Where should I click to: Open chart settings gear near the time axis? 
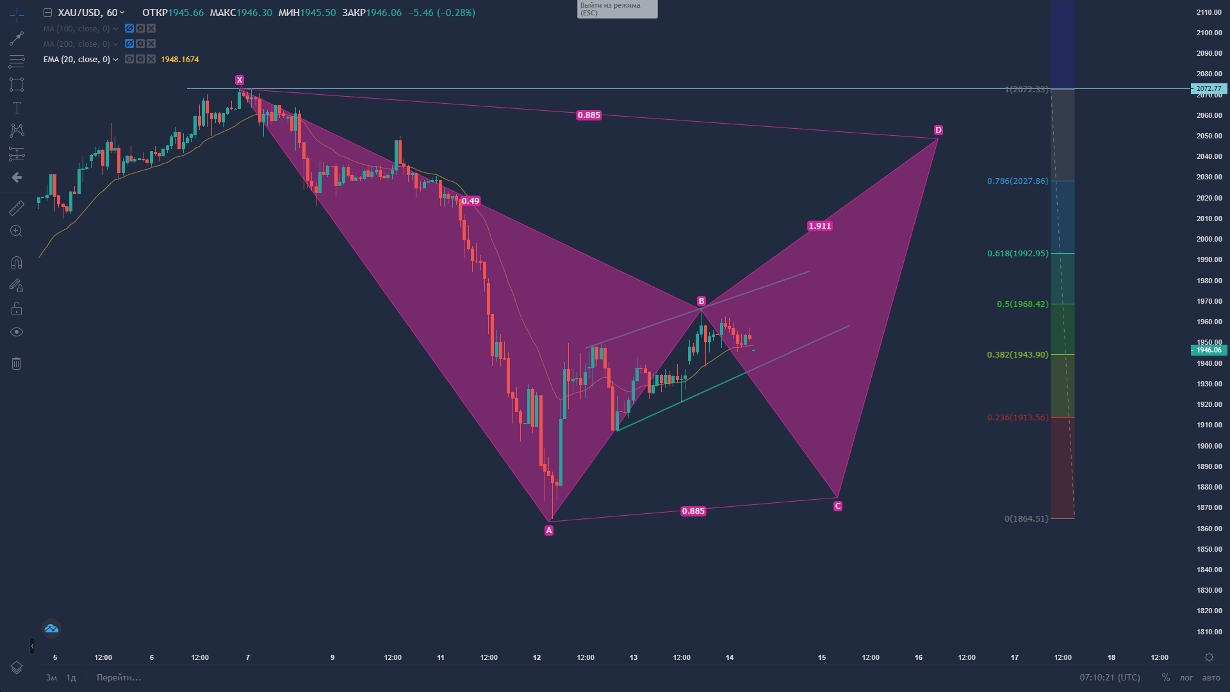1209,657
